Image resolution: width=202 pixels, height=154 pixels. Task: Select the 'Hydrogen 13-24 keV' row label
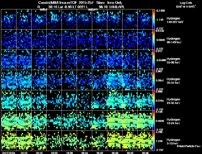[x=173, y=121]
